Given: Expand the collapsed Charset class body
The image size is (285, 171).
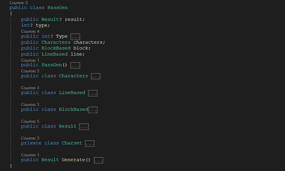Looking at the screenshot, I should (90, 143).
